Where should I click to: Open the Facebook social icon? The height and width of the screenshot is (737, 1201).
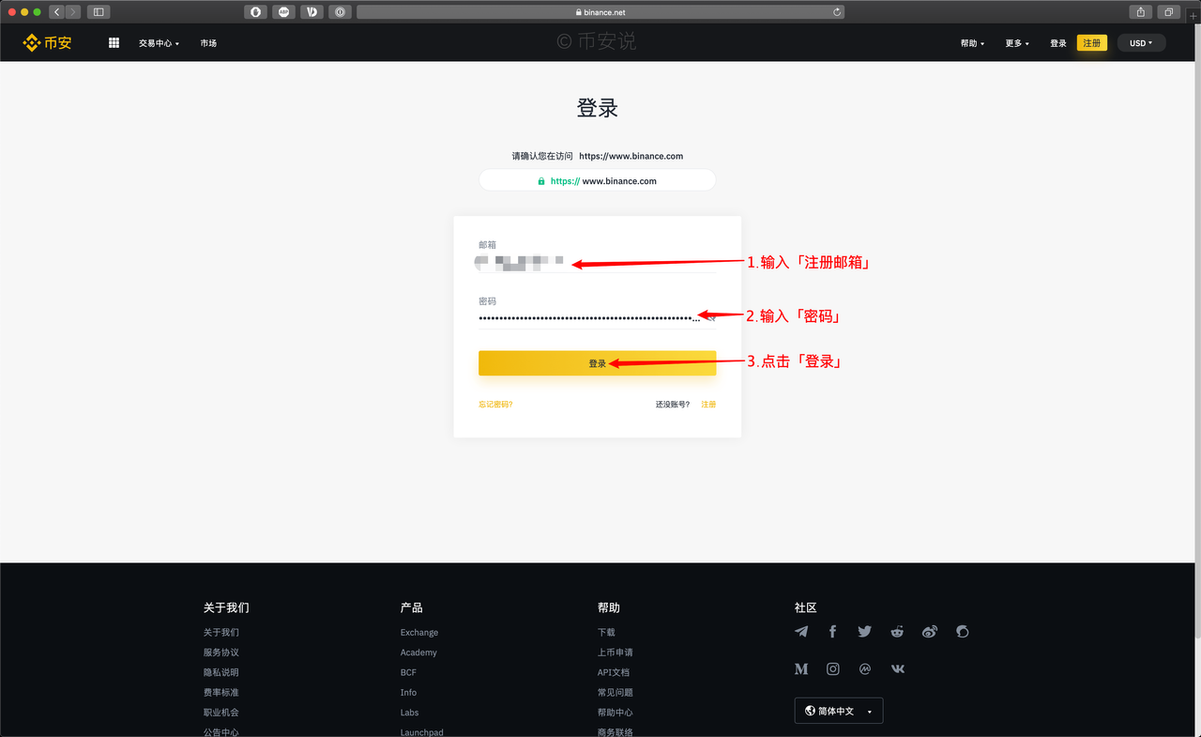[832, 632]
